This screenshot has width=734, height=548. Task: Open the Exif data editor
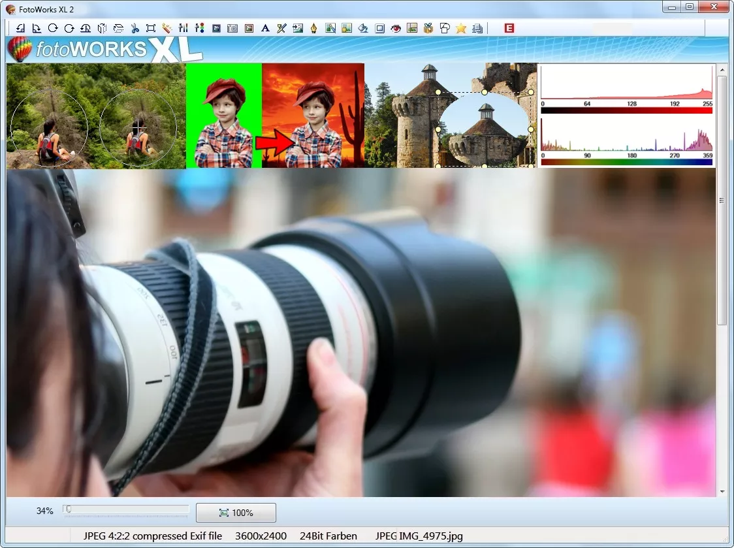[x=509, y=28]
